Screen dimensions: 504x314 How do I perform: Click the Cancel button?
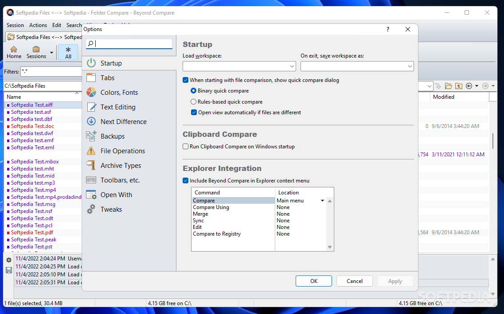[x=355, y=281]
